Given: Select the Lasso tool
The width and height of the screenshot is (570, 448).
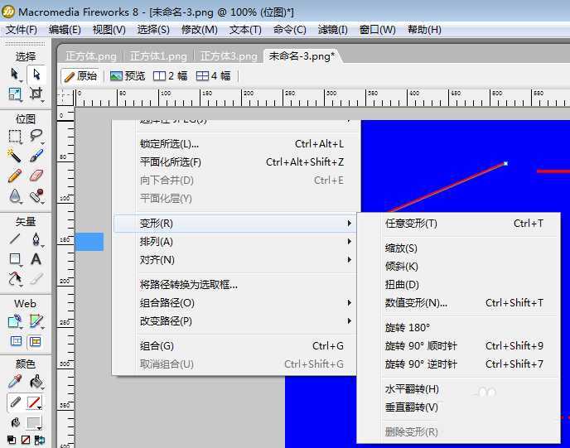Looking at the screenshot, I should click(x=36, y=136).
